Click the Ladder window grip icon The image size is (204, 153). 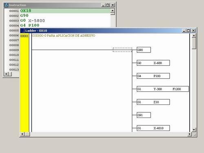pos(24,31)
